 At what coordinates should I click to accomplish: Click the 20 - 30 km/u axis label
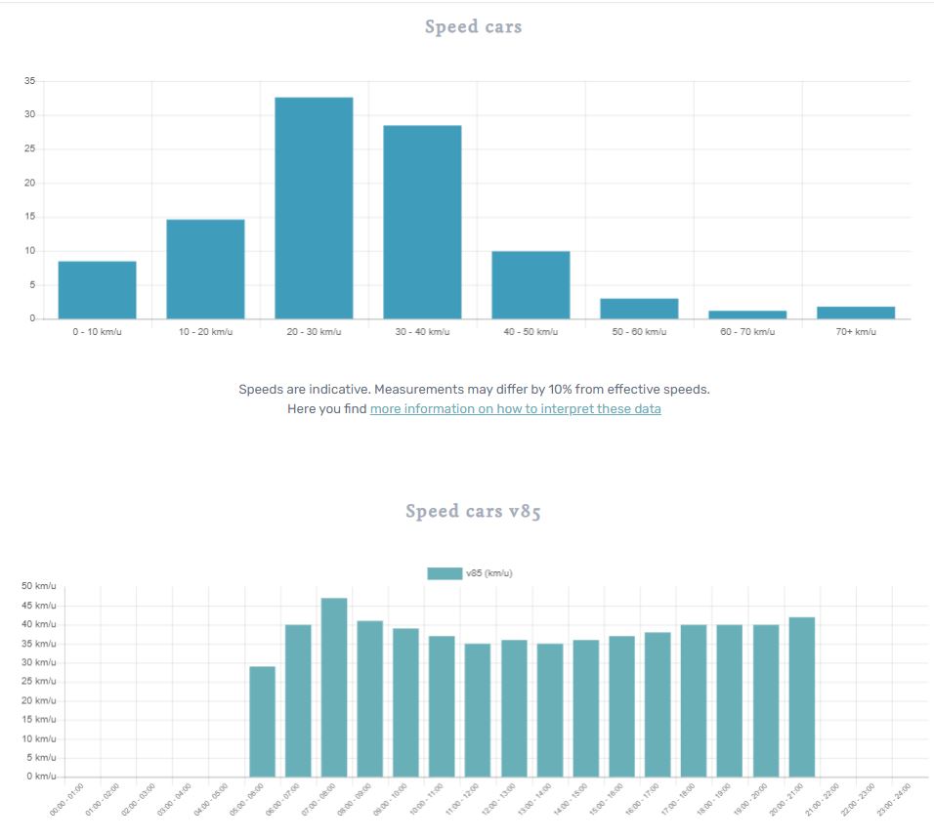click(x=314, y=331)
